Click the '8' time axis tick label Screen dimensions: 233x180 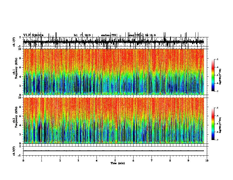point(170,161)
